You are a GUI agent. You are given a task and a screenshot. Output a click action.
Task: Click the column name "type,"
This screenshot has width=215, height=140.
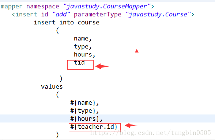click(x=83, y=47)
